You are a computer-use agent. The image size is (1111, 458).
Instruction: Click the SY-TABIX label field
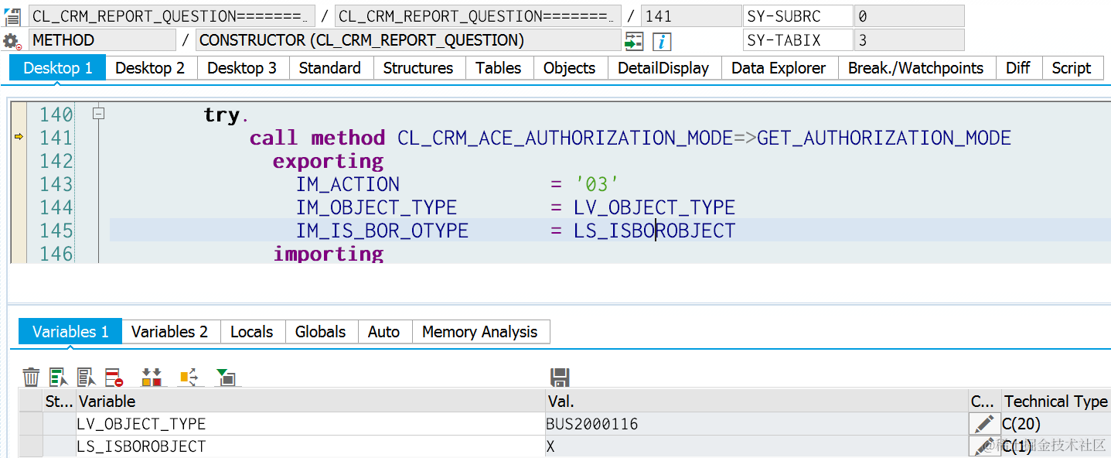click(798, 41)
